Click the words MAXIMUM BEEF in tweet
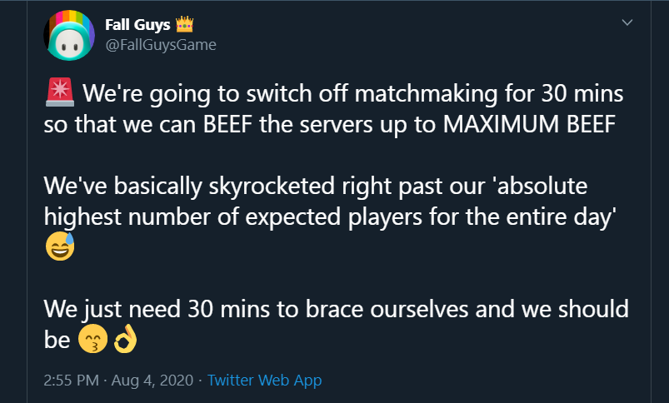 click(529, 125)
